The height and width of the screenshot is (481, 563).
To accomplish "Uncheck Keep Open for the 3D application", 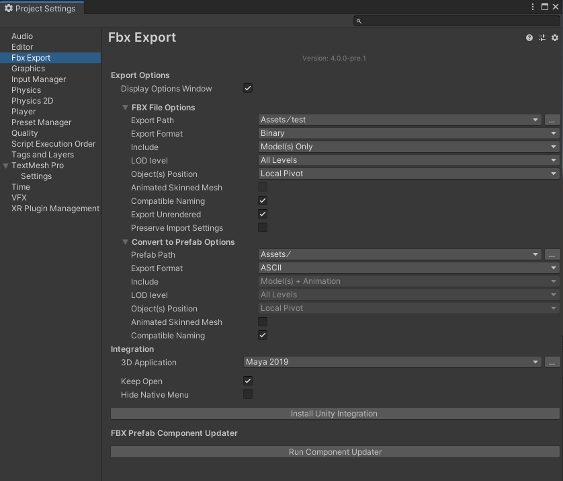I will [x=247, y=381].
